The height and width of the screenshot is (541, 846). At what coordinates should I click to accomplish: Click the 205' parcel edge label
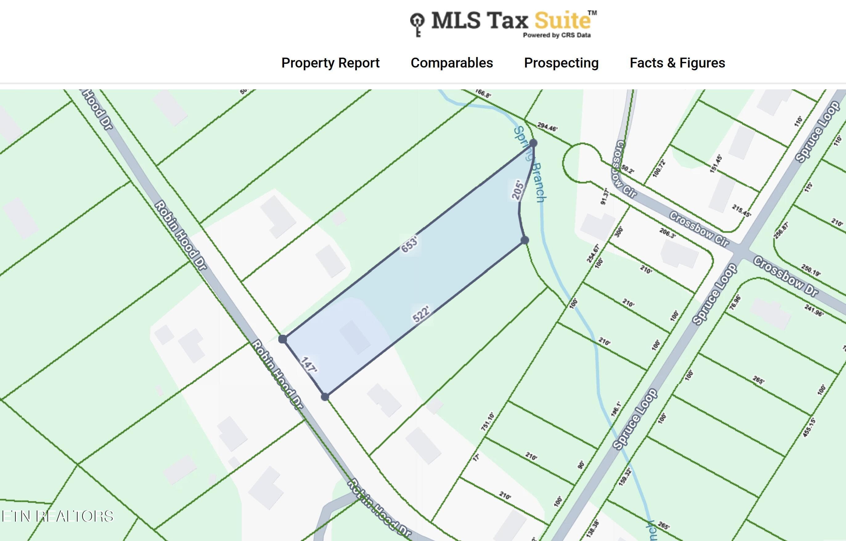coord(517,190)
